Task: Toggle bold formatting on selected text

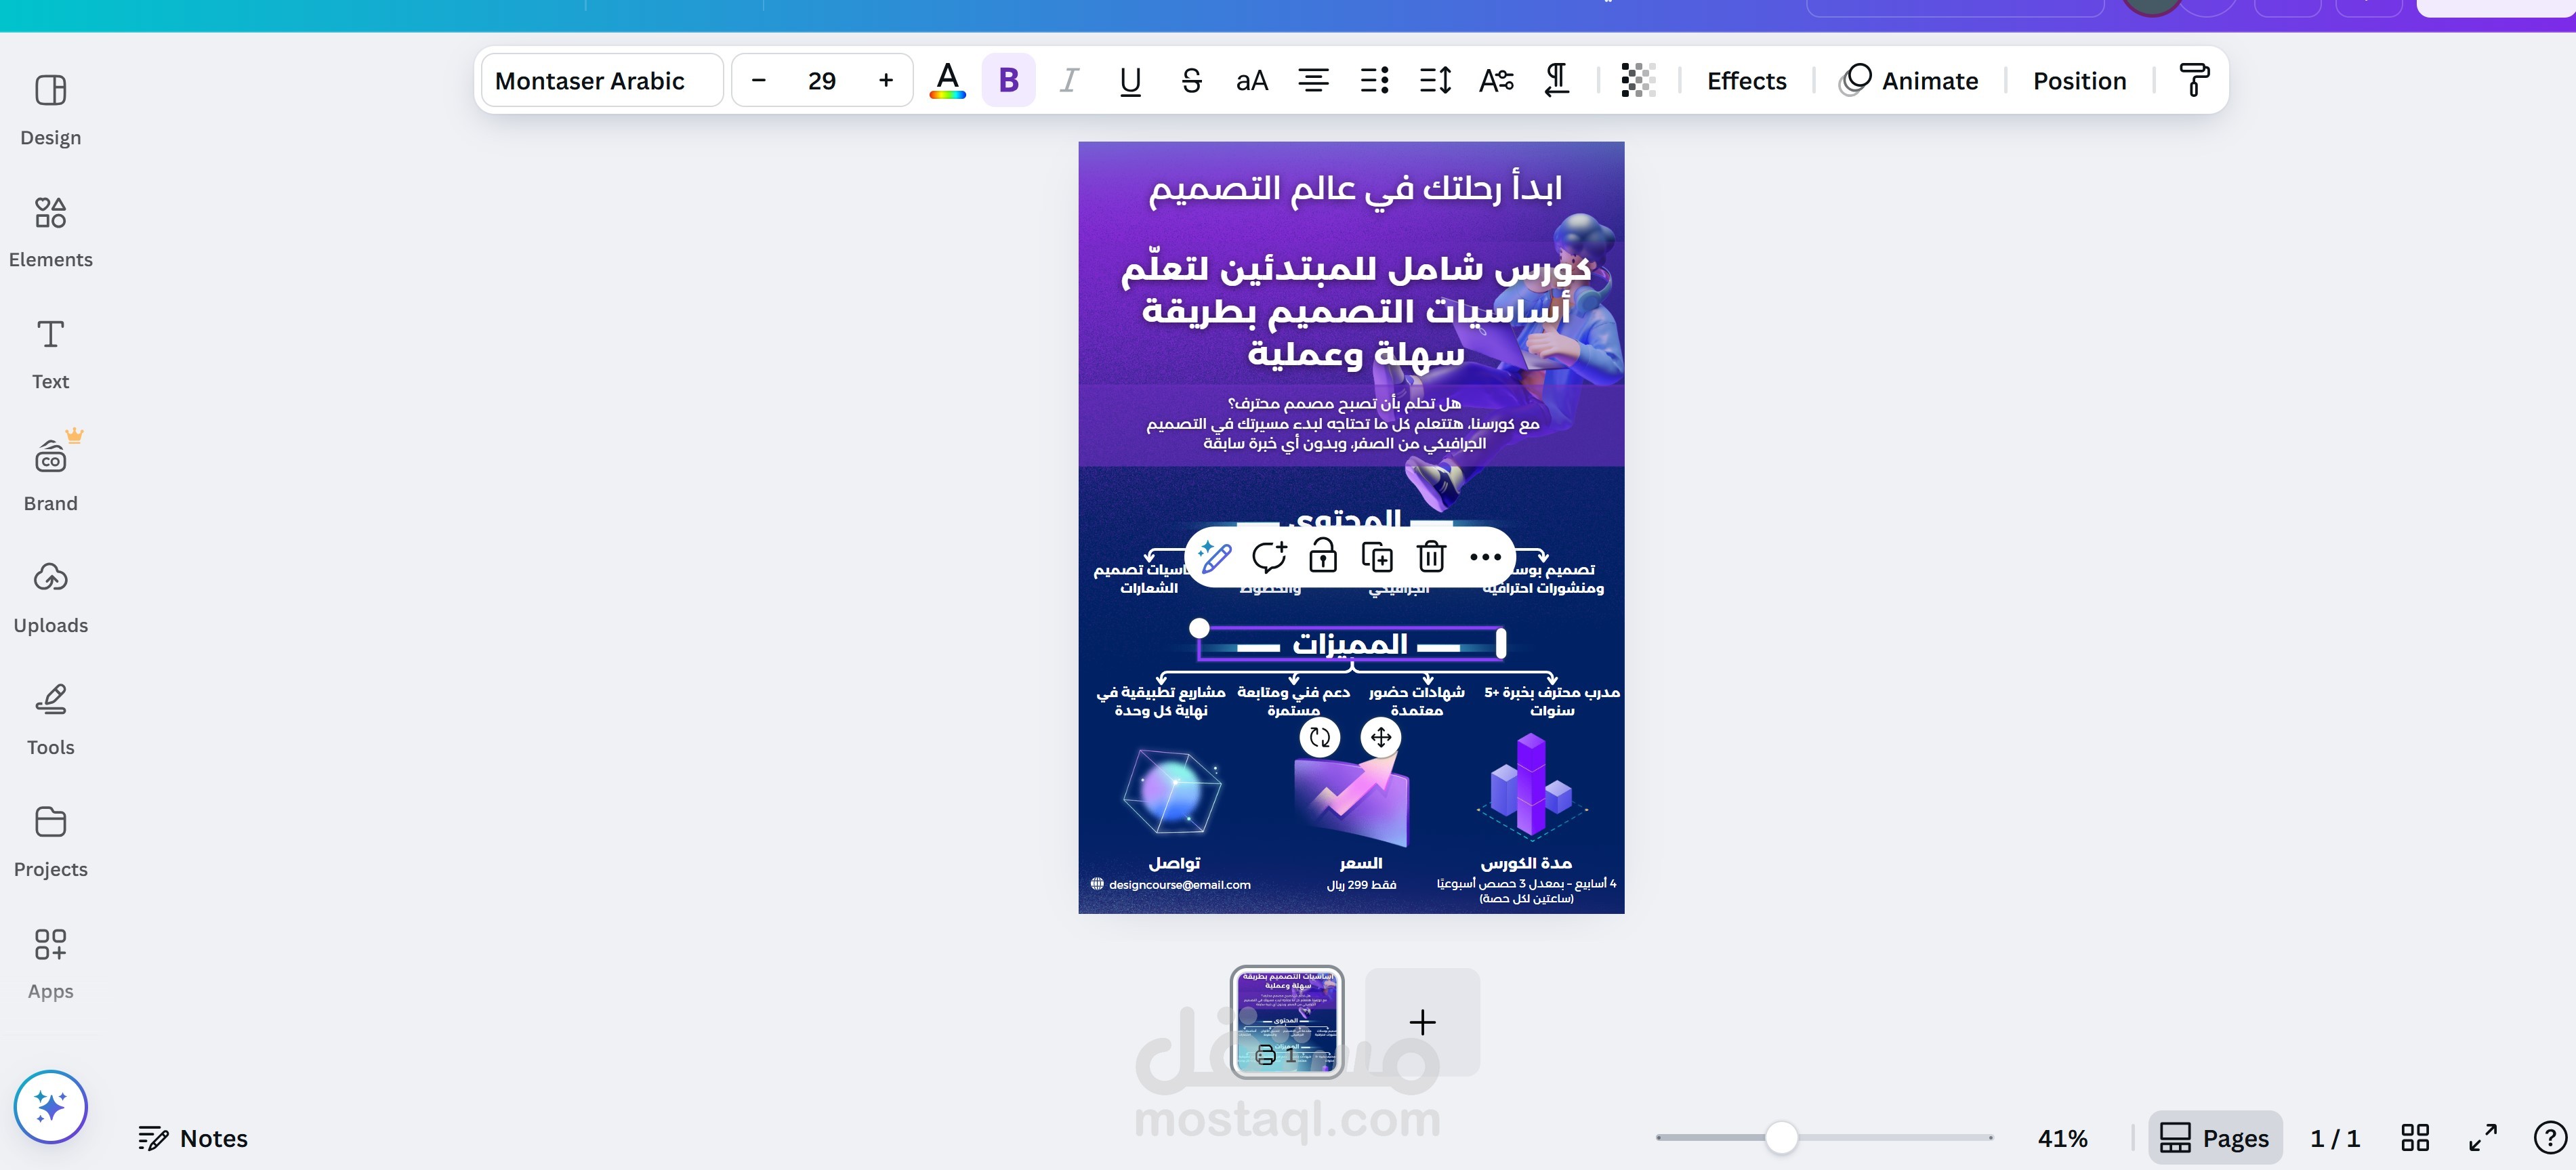Action: [x=1008, y=80]
